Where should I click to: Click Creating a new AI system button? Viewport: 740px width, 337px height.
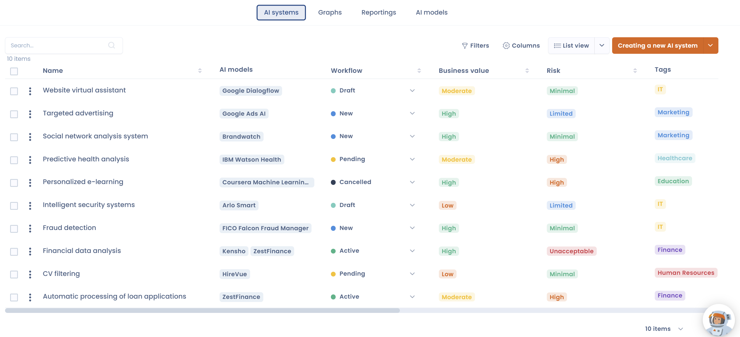click(x=658, y=45)
